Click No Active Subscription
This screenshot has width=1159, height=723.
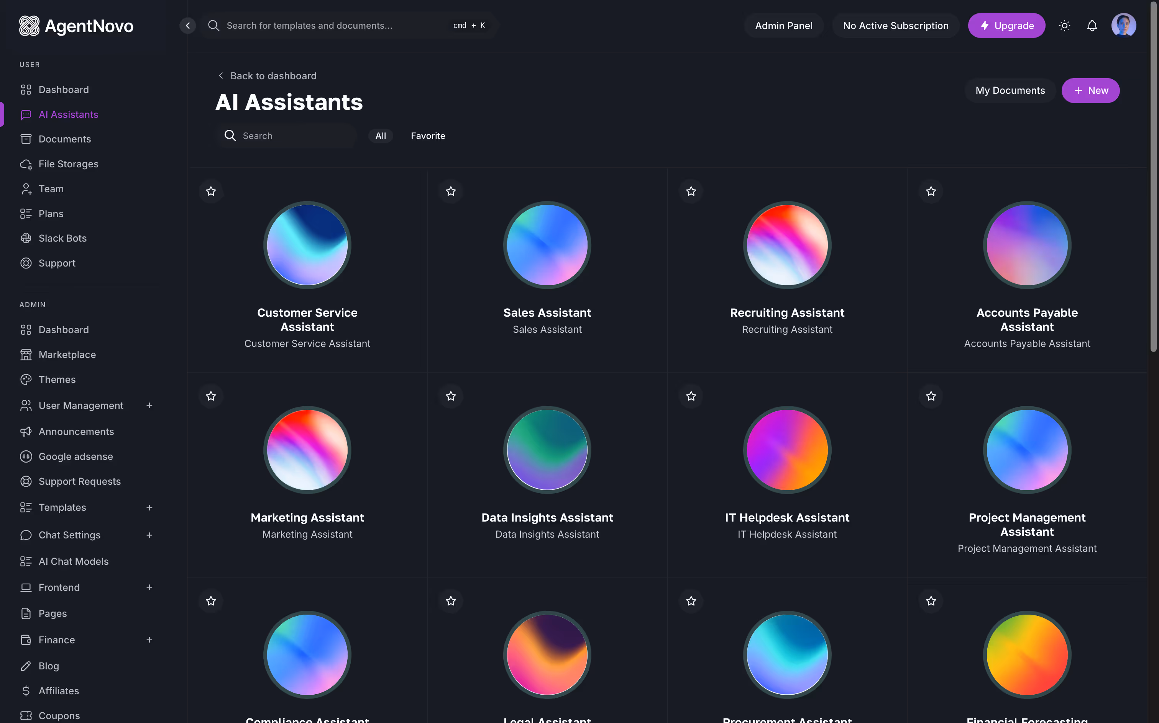click(x=895, y=26)
